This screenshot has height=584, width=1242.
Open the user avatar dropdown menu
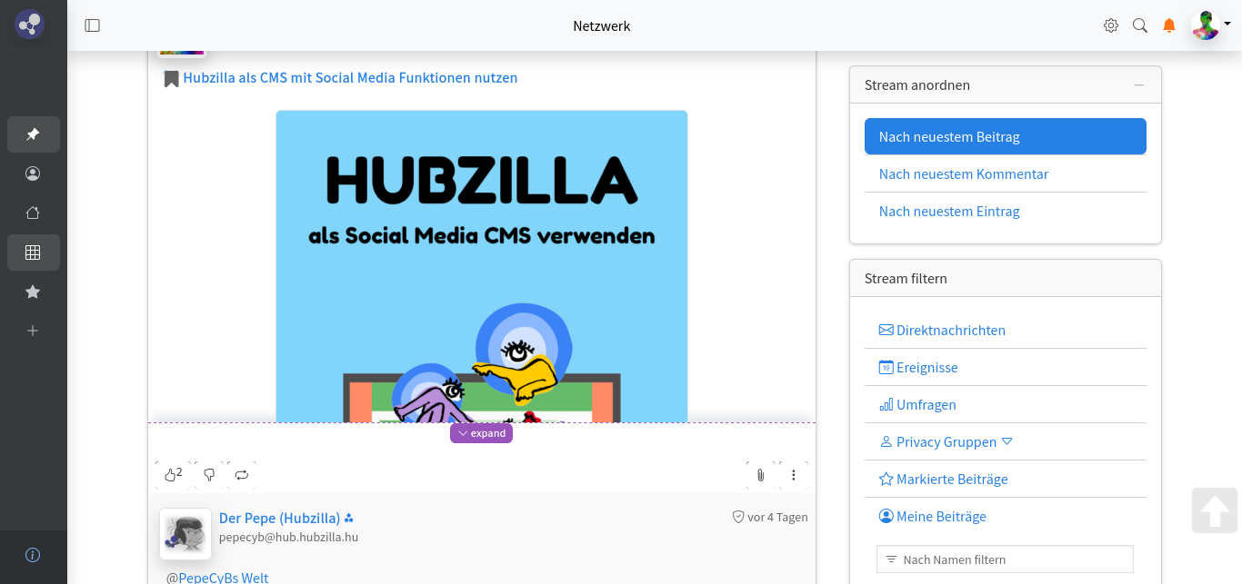[1210, 25]
